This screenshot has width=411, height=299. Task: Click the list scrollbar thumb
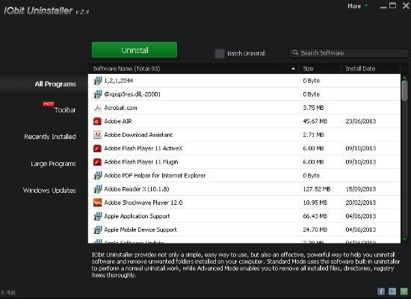[x=405, y=90]
